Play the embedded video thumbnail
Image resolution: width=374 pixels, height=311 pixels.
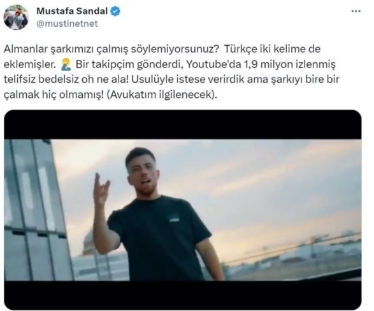pyautogui.click(x=183, y=209)
